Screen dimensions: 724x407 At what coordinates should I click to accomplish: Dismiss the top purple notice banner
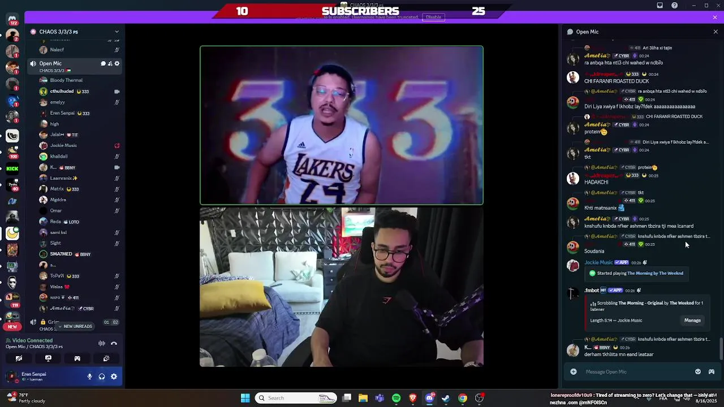pyautogui.click(x=715, y=18)
